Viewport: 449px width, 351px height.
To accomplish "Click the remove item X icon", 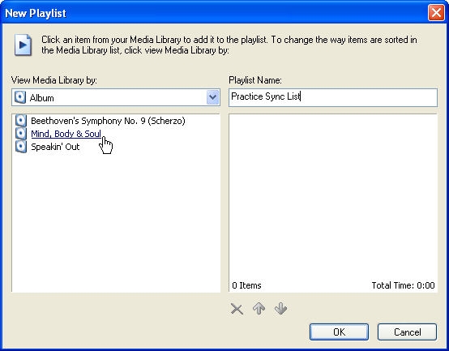I will (237, 309).
